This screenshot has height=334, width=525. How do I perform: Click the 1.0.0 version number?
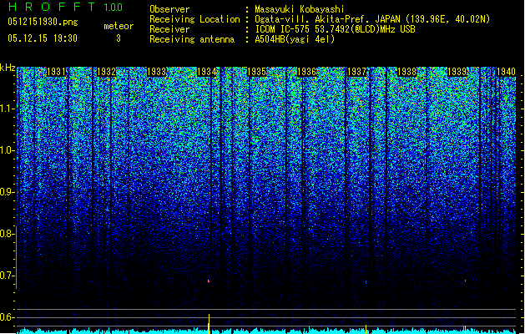click(114, 8)
